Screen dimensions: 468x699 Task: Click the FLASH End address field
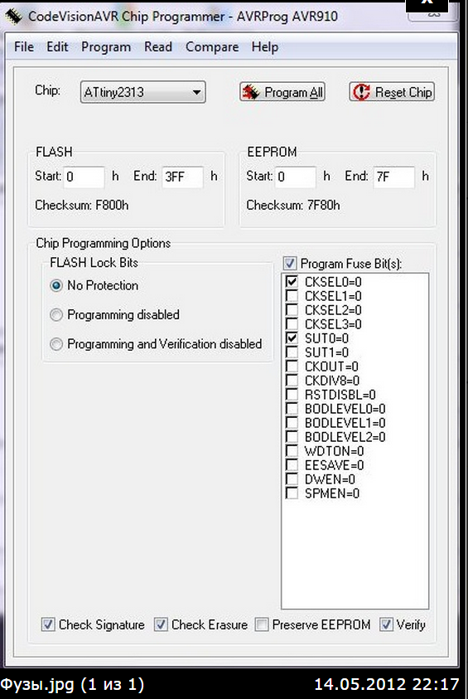[182, 177]
